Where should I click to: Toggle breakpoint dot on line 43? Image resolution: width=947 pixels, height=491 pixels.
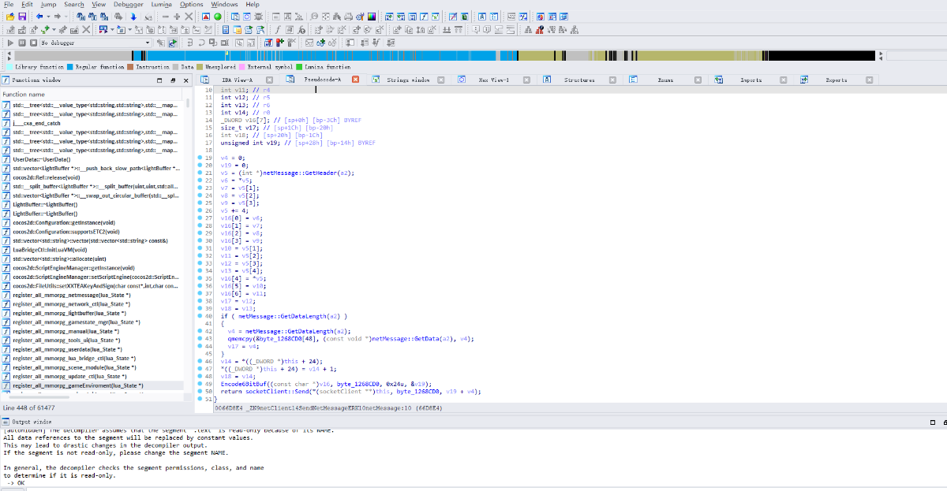pos(199,338)
